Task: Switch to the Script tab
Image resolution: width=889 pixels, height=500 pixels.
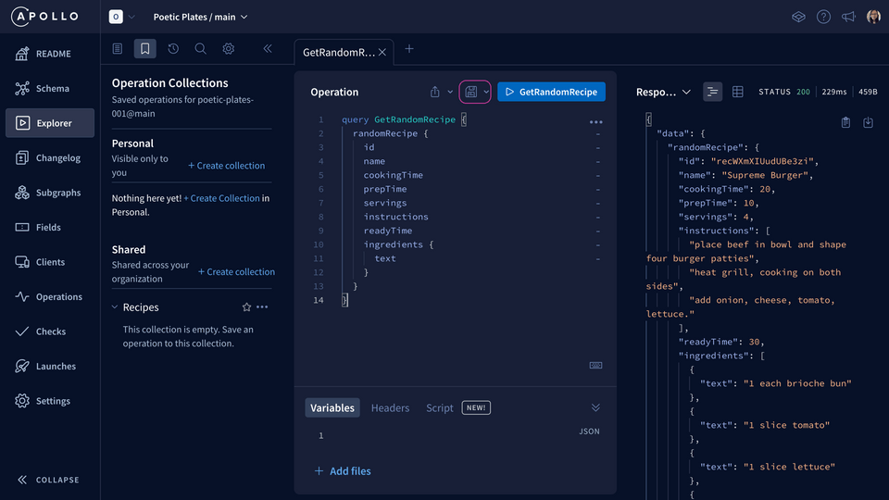Action: click(439, 407)
